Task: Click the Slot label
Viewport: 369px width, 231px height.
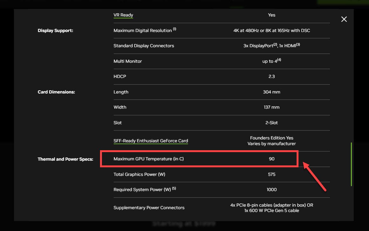Action: click(118, 123)
